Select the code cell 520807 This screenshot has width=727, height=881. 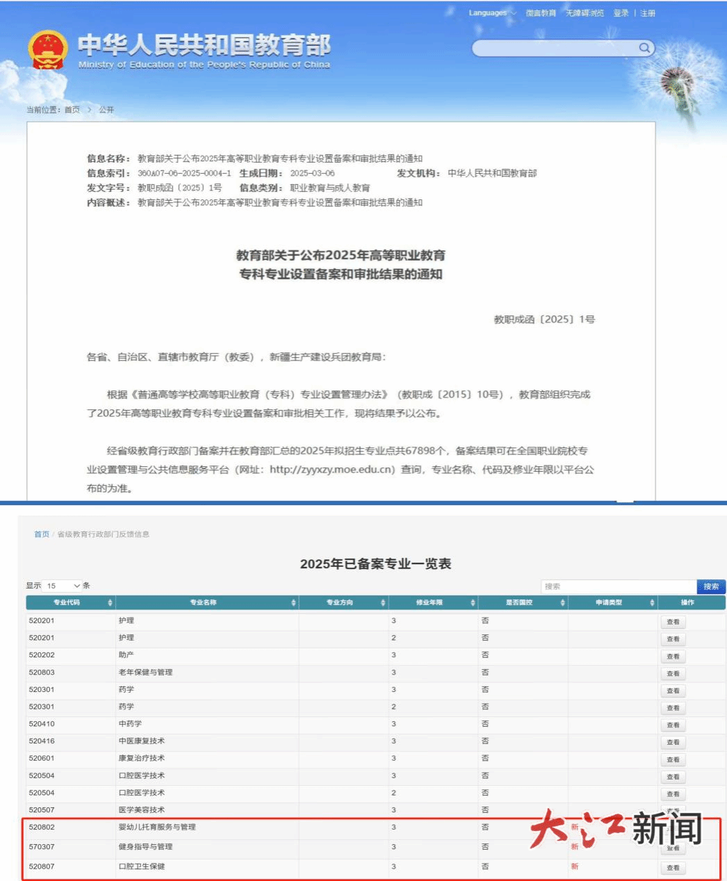[x=42, y=866]
